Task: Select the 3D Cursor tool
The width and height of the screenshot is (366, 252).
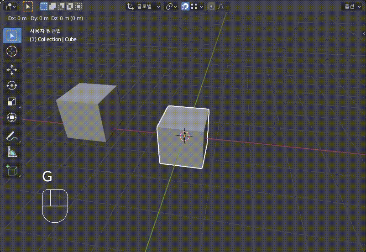Action: pyautogui.click(x=12, y=52)
